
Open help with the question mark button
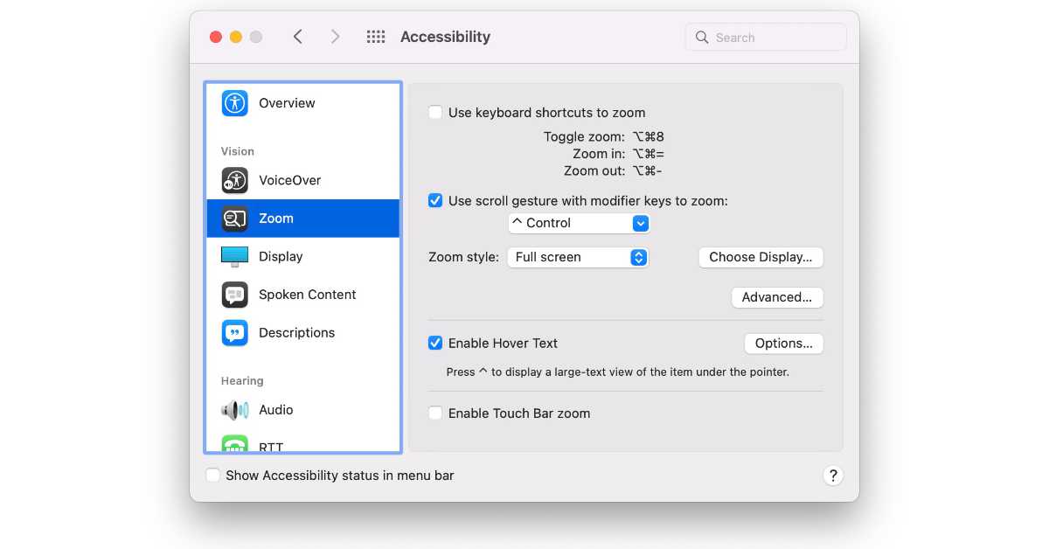[833, 476]
